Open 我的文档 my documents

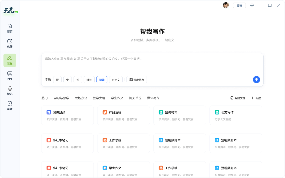[x=238, y=98]
